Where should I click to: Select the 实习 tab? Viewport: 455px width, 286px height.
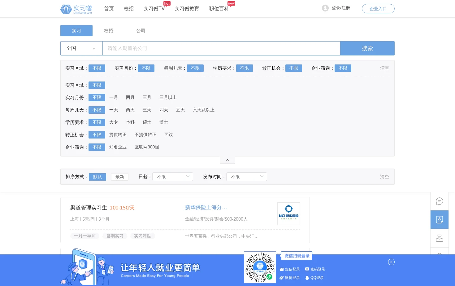coord(76,31)
